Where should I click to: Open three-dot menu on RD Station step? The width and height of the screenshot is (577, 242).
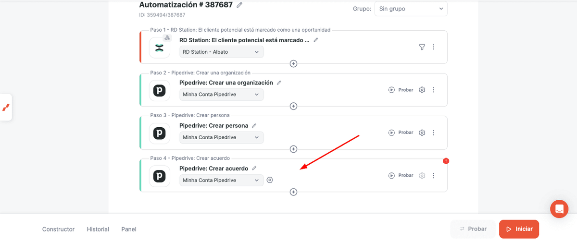(x=434, y=47)
